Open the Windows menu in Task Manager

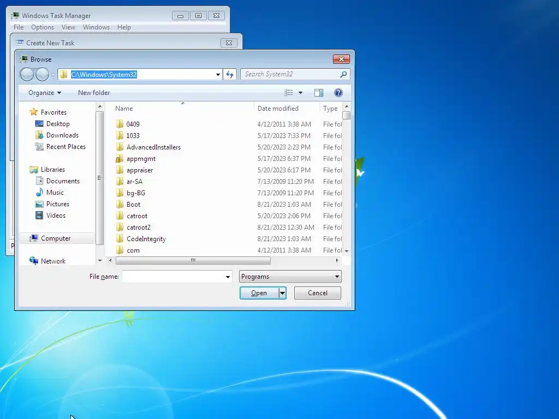pos(96,27)
